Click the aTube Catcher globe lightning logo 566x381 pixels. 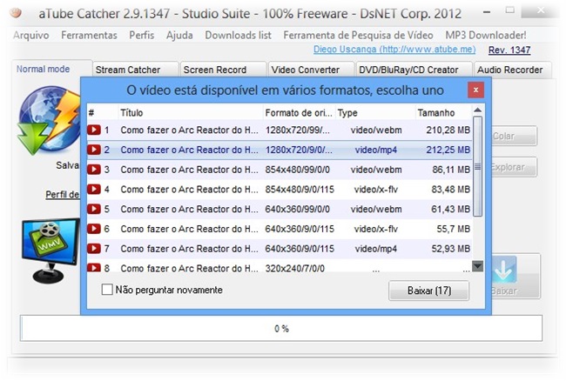pos(49,120)
